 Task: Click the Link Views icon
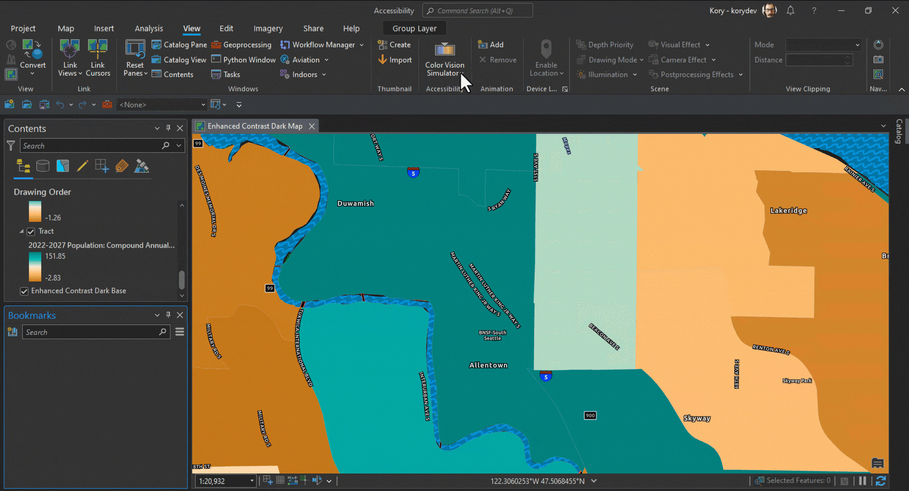pyautogui.click(x=70, y=49)
